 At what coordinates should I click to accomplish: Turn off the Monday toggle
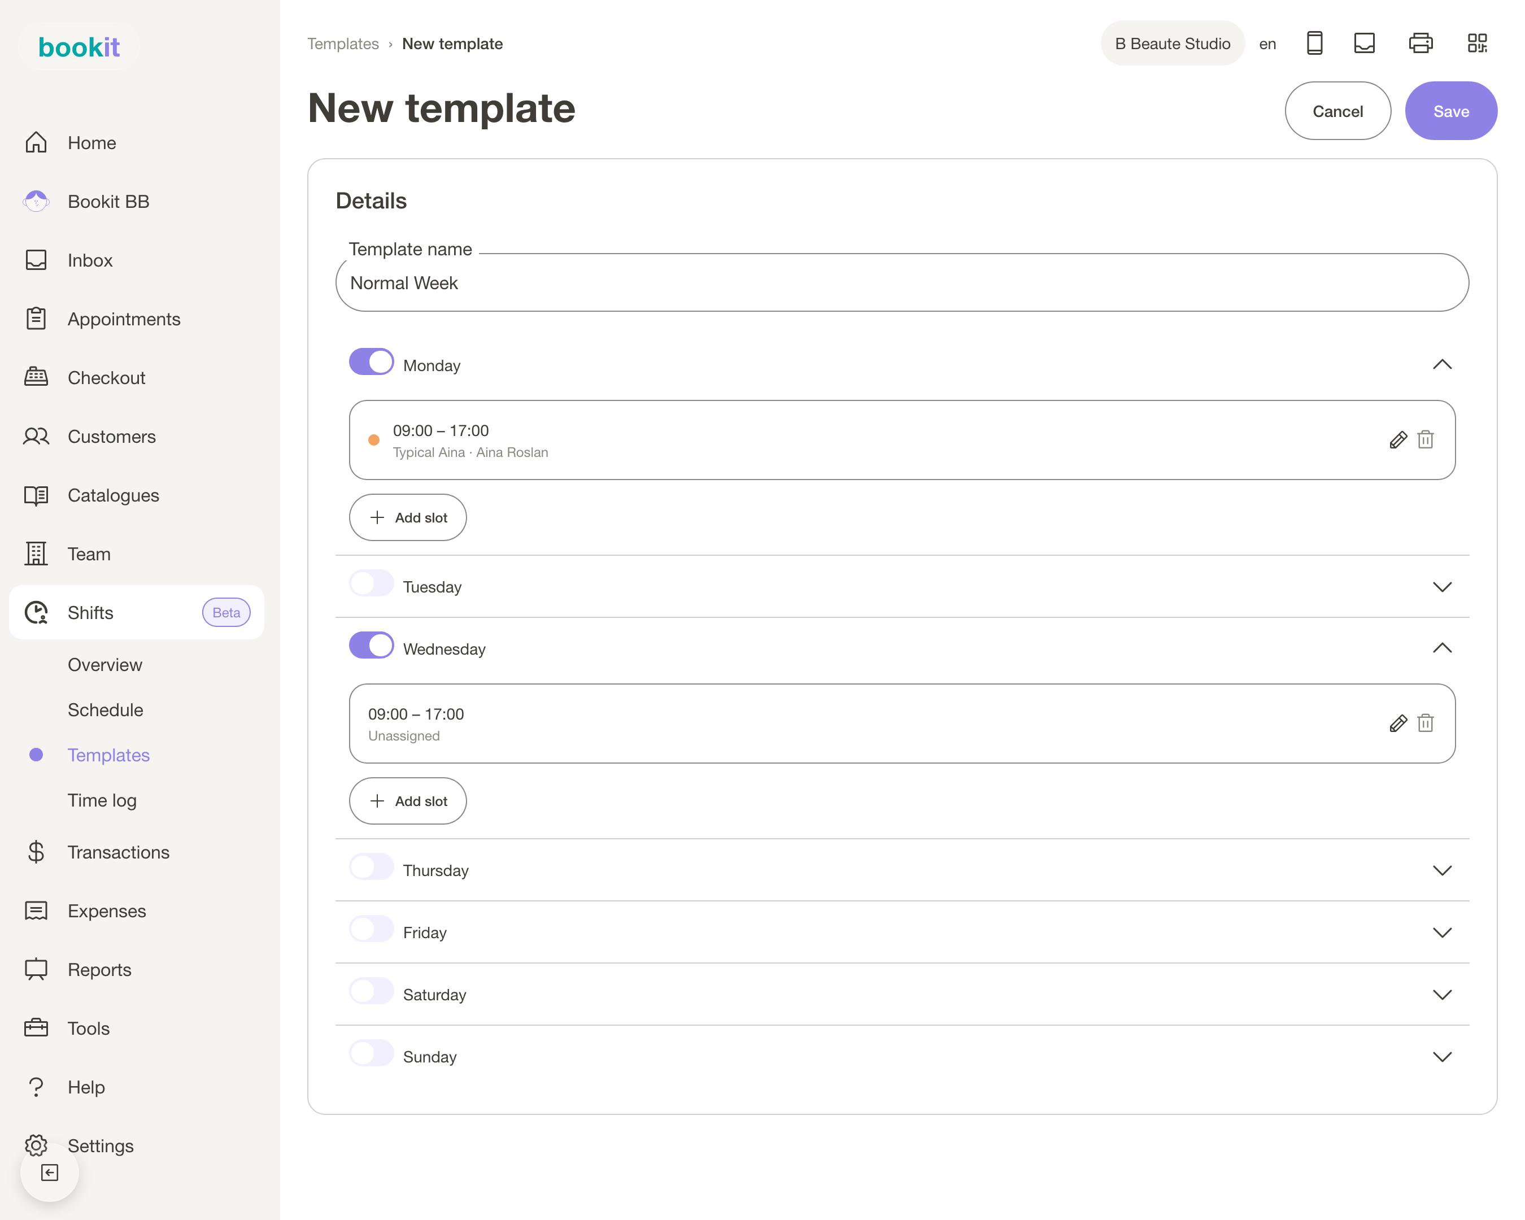click(371, 361)
